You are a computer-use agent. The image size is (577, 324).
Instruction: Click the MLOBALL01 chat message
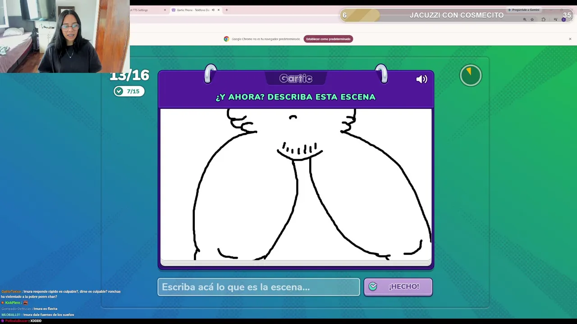click(38, 315)
